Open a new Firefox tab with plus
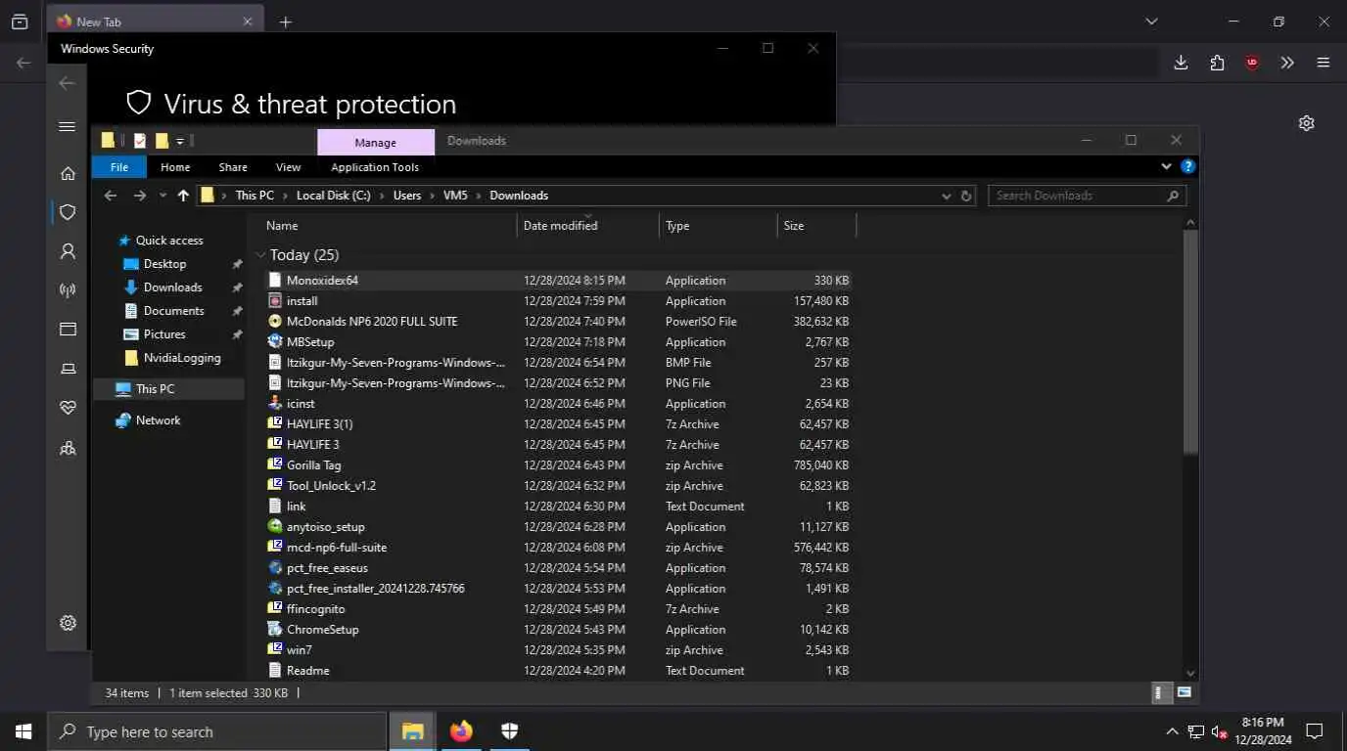1347x751 pixels. point(285,22)
